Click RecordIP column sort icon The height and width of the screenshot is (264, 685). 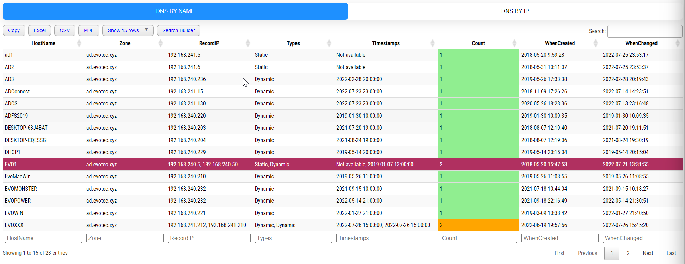click(248, 43)
